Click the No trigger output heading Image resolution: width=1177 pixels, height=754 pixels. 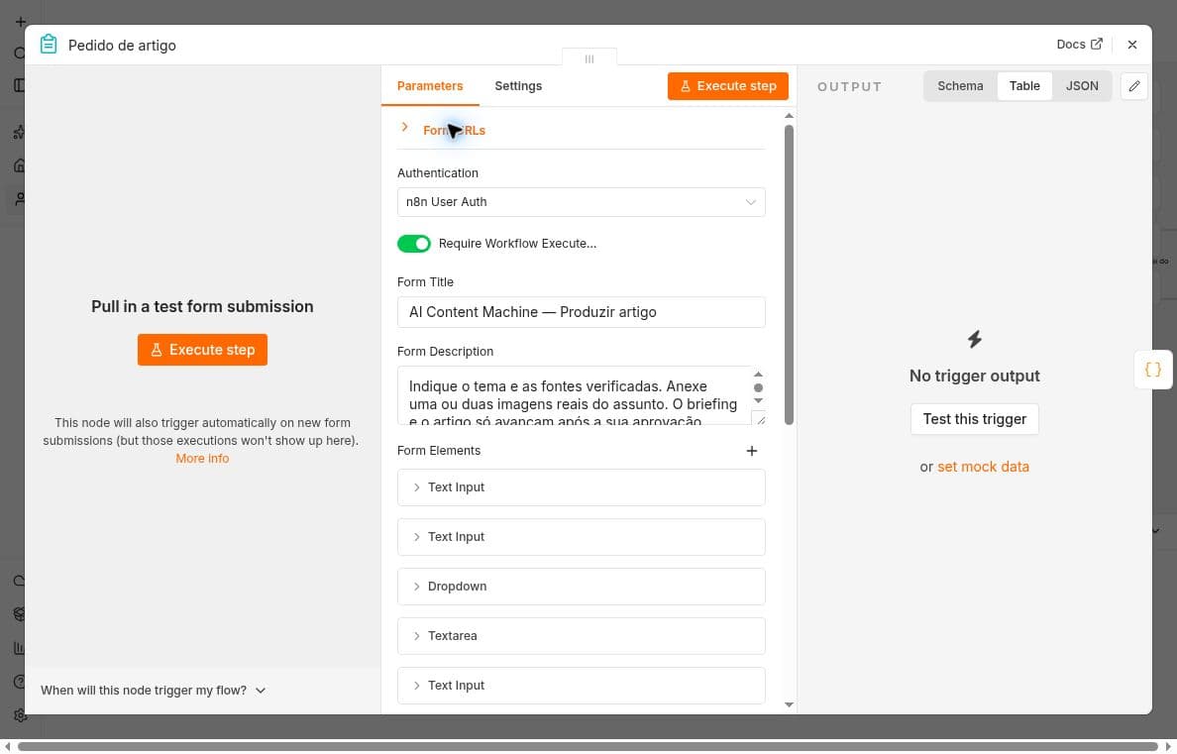974,376
